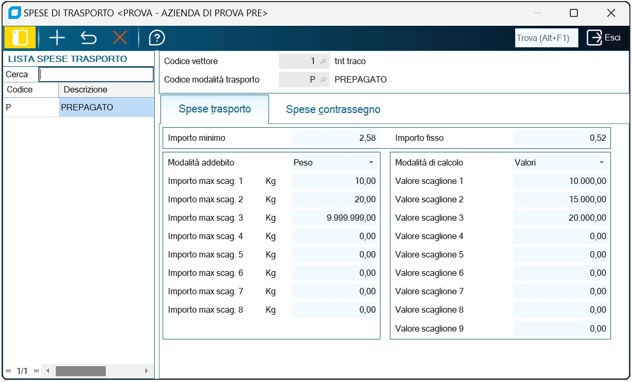Switch to Spese trasporto tab
This screenshot has height=382, width=632.
click(x=215, y=109)
